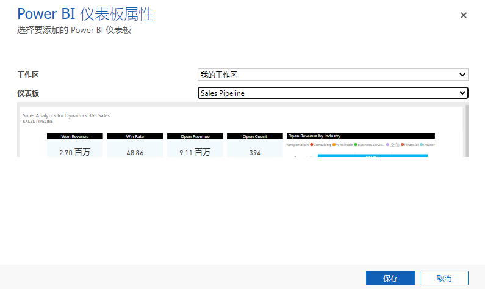Click the 仪表板 field label
The width and height of the screenshot is (485, 289).
tap(28, 93)
